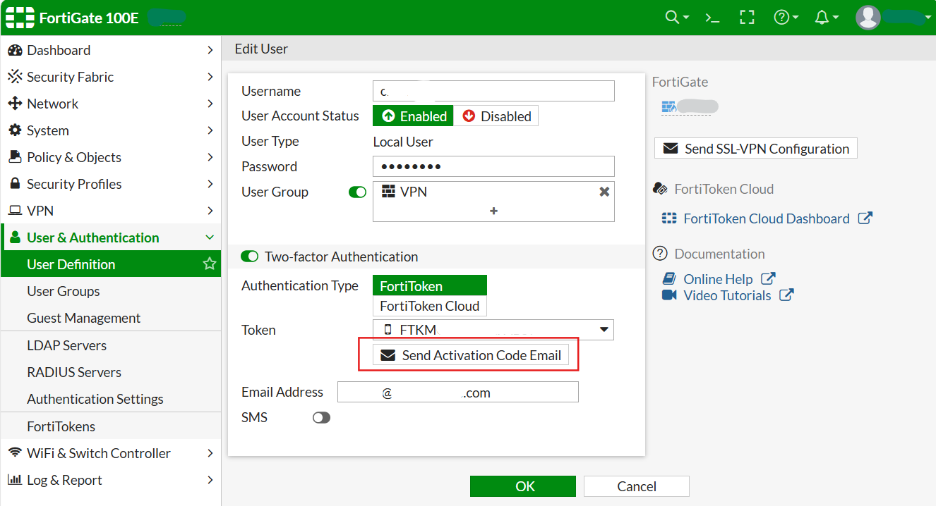Select FortiToken authentication type

pos(430,285)
